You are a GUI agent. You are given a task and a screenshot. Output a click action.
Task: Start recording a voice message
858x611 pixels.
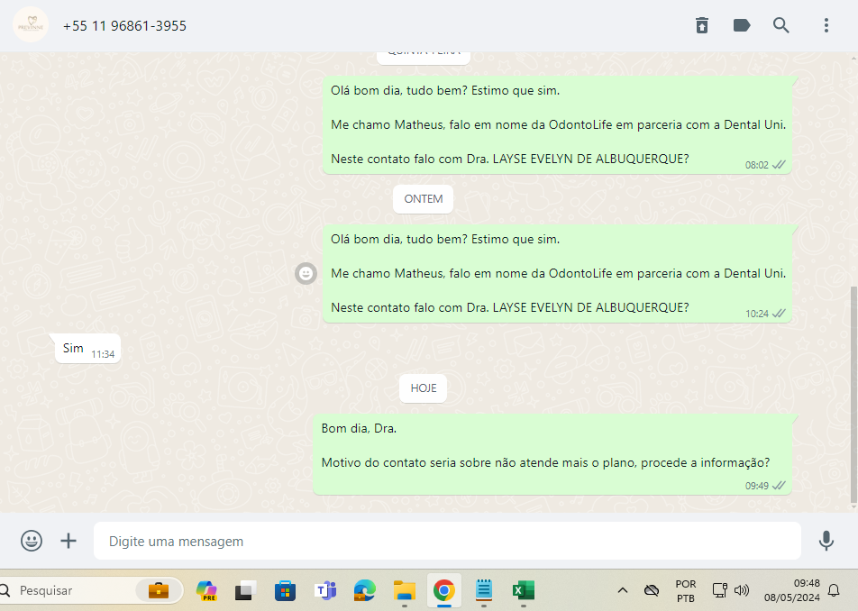pyautogui.click(x=826, y=541)
